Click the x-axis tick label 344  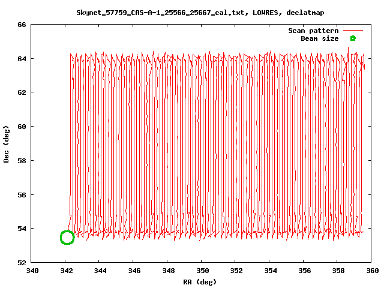pyautogui.click(x=100, y=271)
